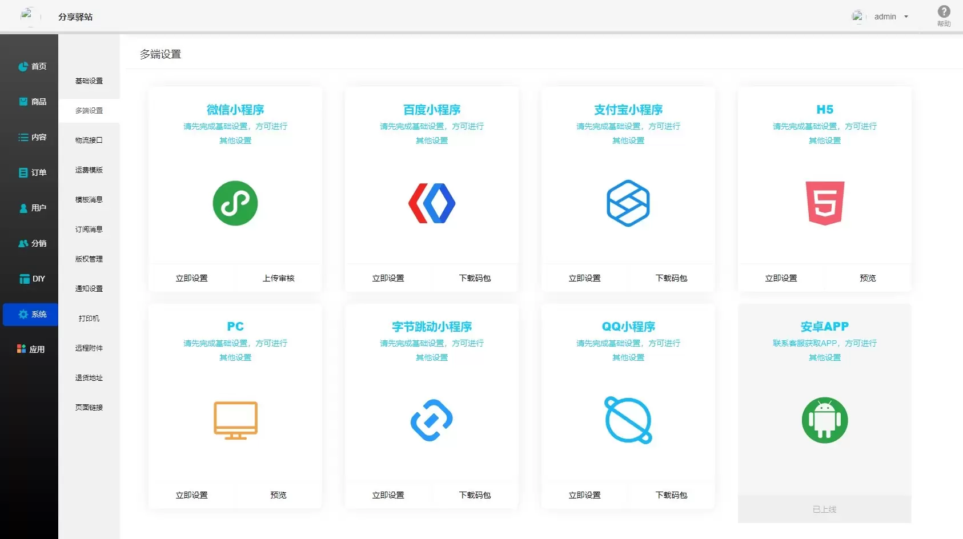Click the QQ小程序 card title
Screen dimensions: 963x539
628,327
